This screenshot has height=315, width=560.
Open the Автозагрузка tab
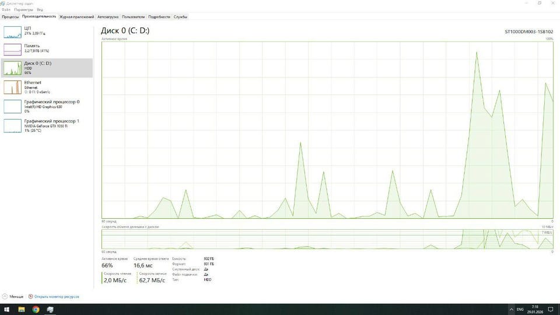point(108,17)
